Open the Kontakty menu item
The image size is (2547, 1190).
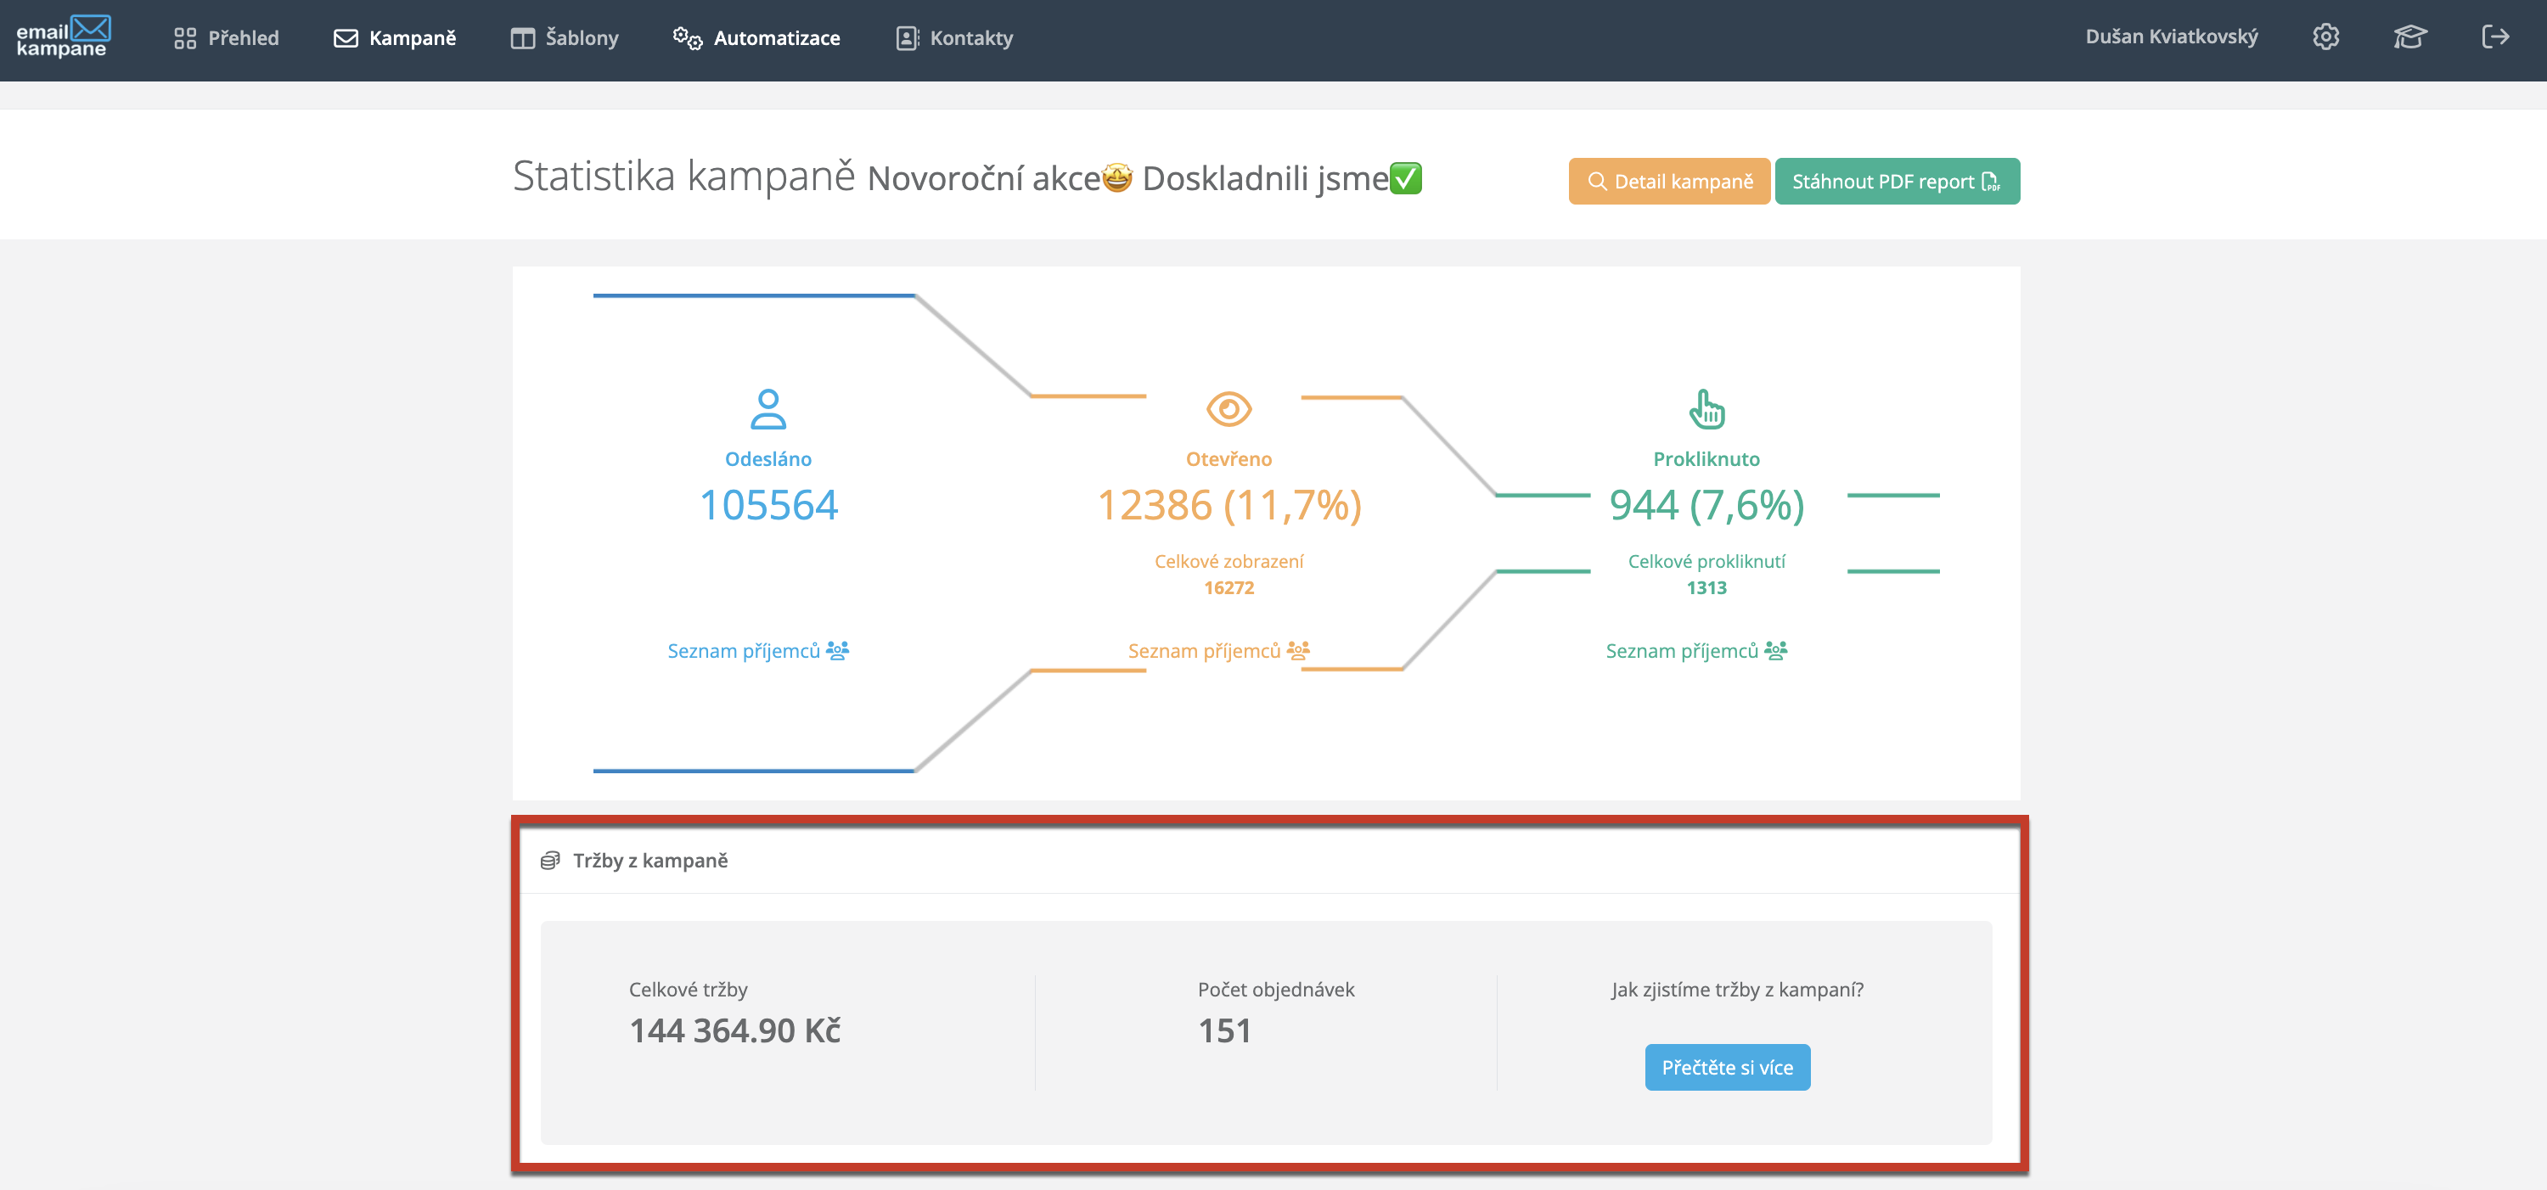pos(954,37)
